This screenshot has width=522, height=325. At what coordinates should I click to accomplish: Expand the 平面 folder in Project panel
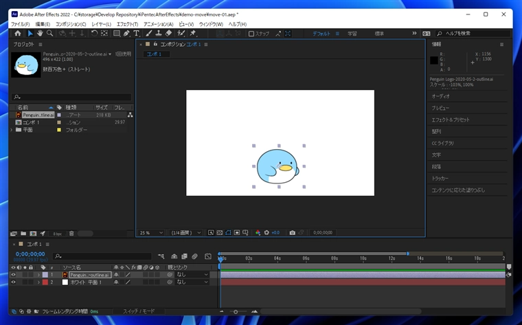pyautogui.click(x=12, y=130)
